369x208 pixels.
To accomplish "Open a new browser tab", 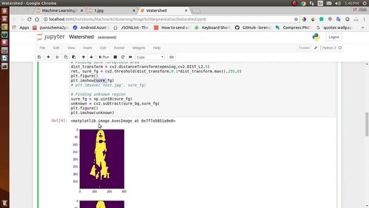I will pyautogui.click(x=196, y=11).
